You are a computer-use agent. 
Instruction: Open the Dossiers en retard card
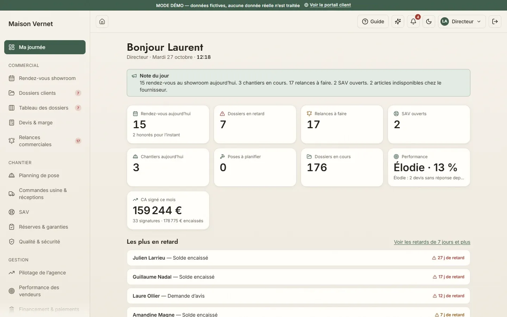coord(255,124)
